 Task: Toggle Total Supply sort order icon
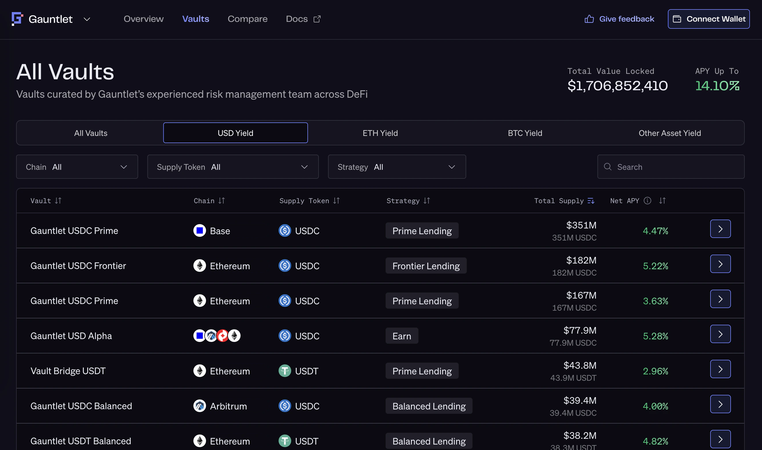click(591, 201)
